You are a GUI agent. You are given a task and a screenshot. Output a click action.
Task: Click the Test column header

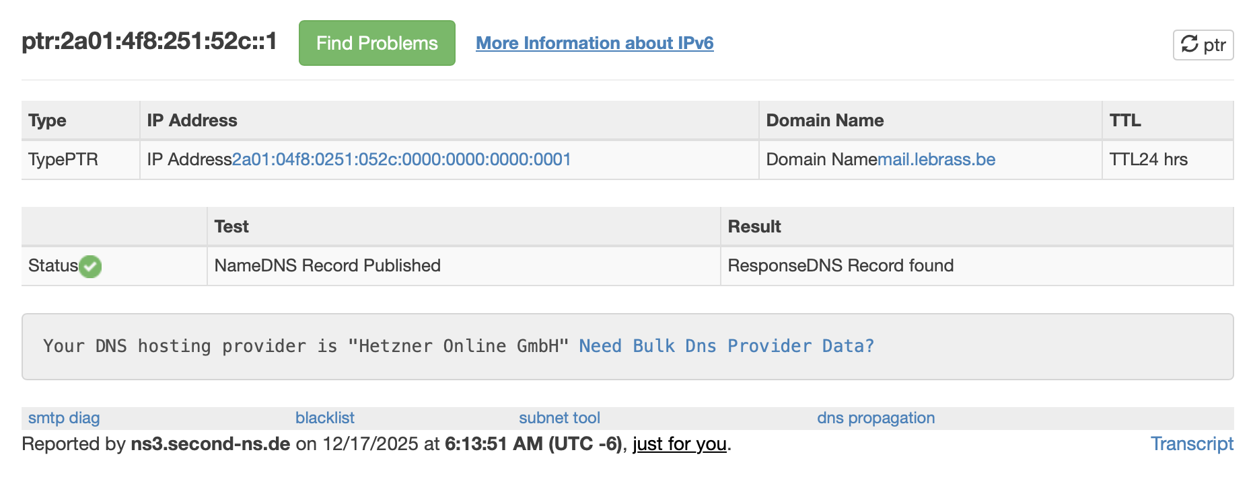[x=231, y=226]
